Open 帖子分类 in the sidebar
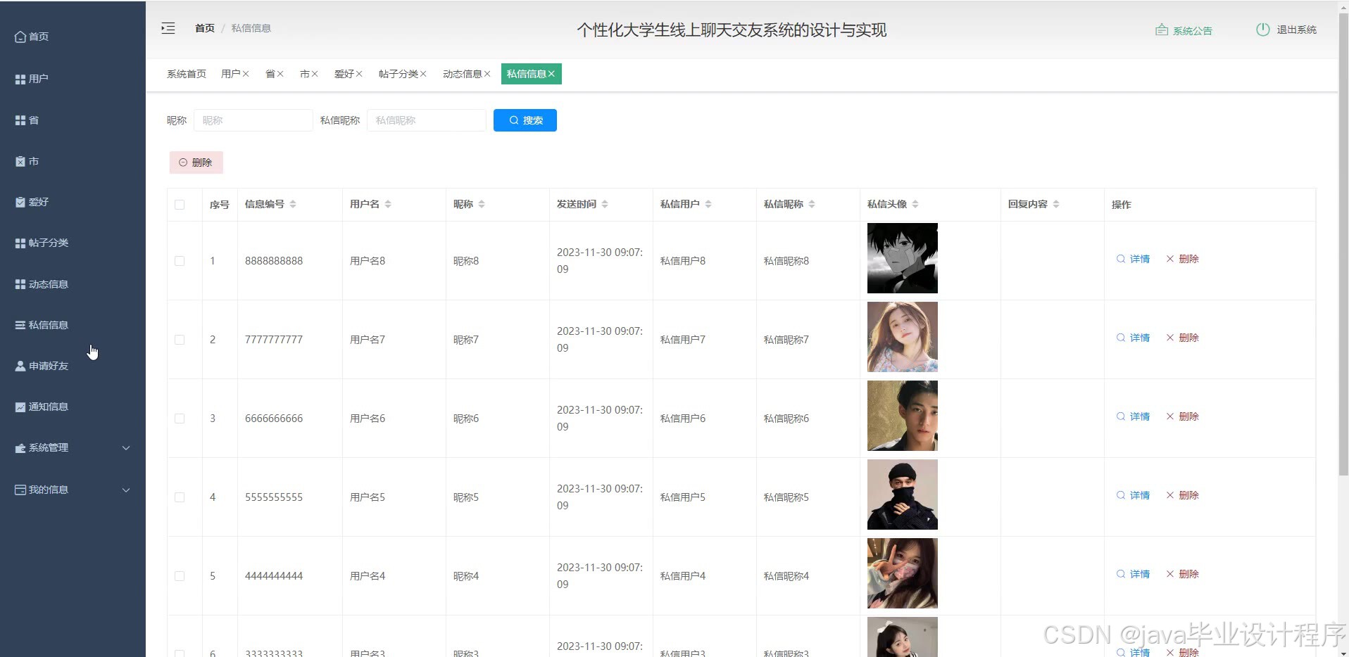The height and width of the screenshot is (657, 1349). [x=42, y=243]
